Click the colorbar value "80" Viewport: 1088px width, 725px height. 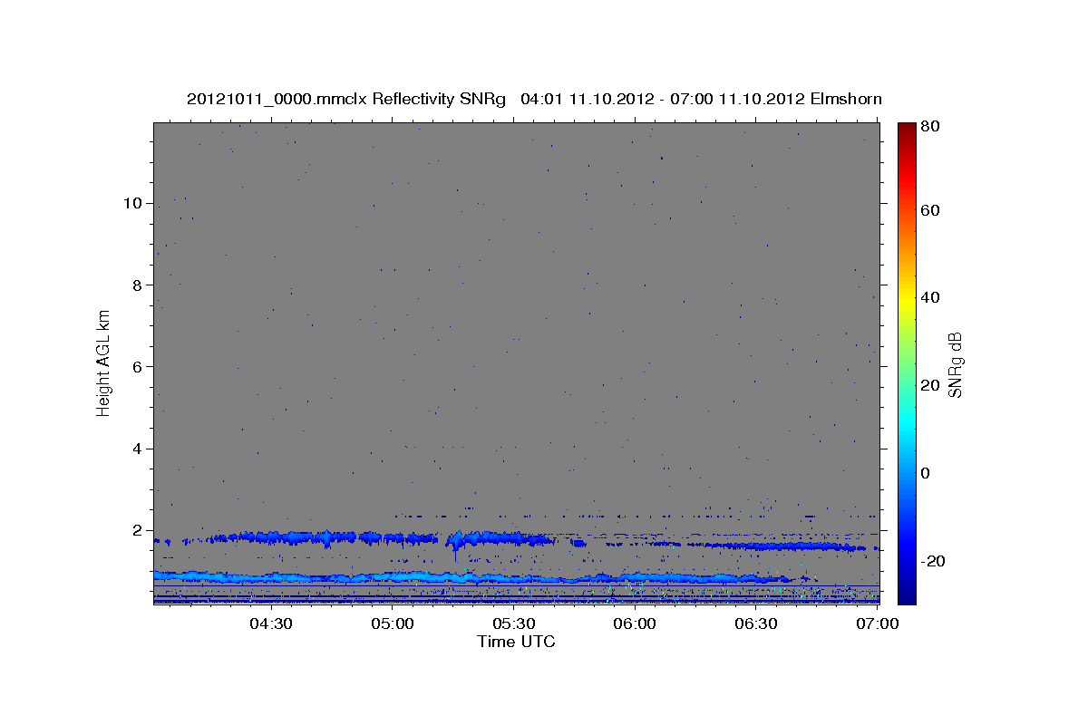pos(932,128)
